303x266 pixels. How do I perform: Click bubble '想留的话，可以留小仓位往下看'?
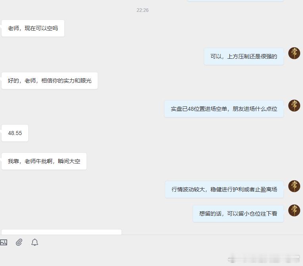click(x=238, y=214)
